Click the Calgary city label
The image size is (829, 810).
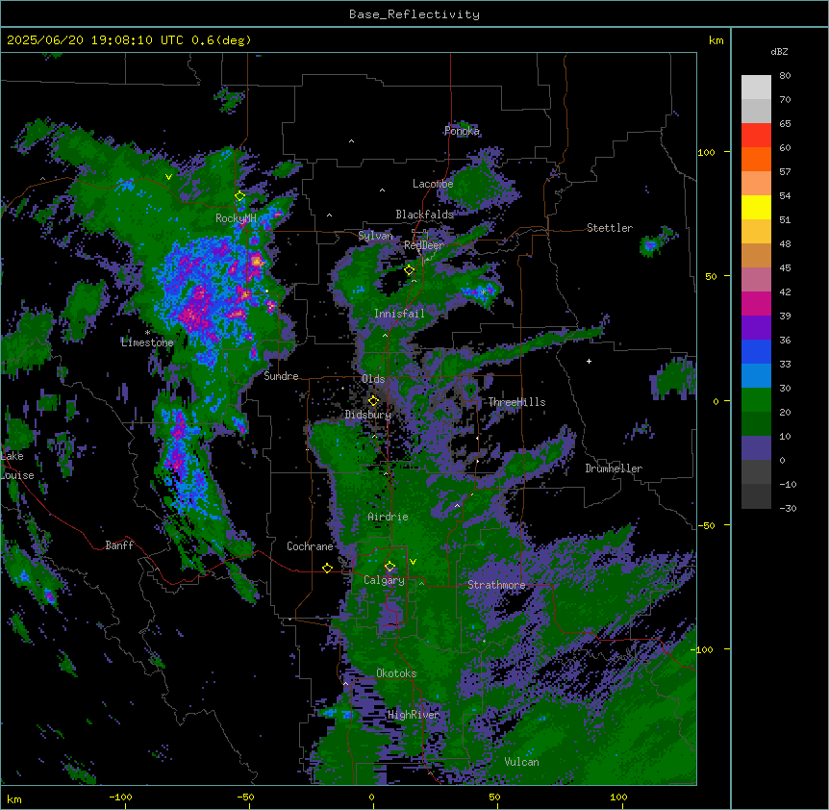[384, 580]
